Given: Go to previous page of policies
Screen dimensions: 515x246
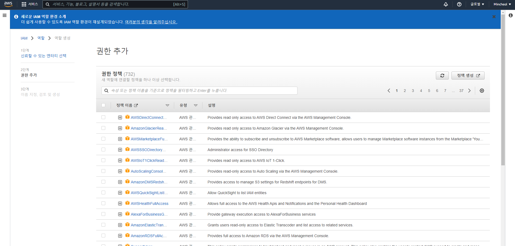Looking at the screenshot, I should [x=389, y=91].
